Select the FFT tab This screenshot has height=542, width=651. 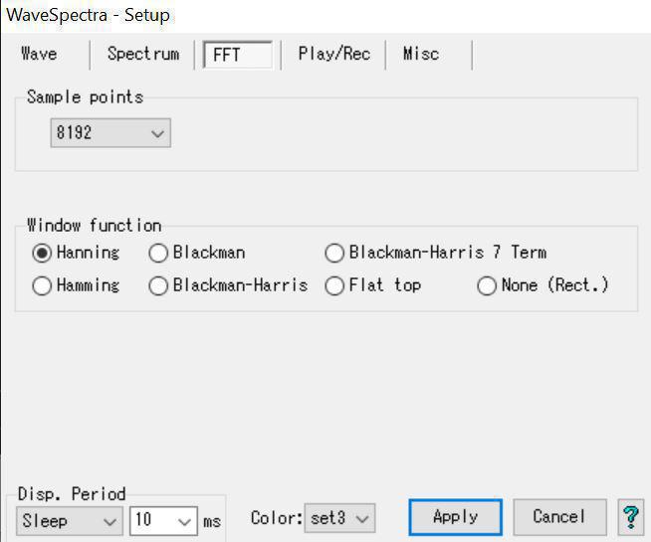coord(237,55)
